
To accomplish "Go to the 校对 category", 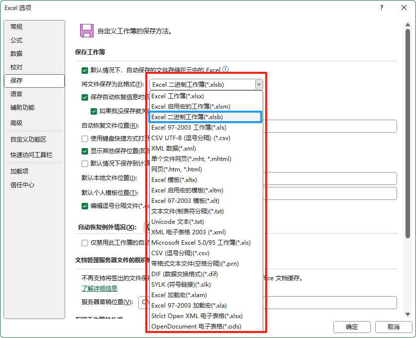I will (34, 67).
